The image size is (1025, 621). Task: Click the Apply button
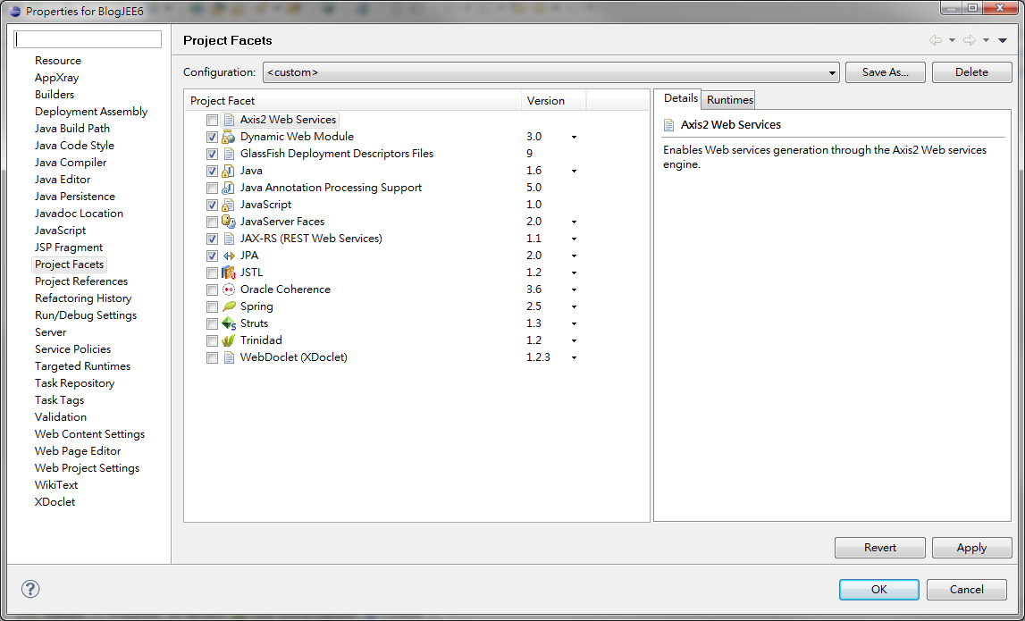click(971, 548)
